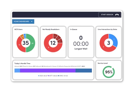Click the red 2 segment in Live Interactions donut
Viewport: 134px width, 100px height.
[x=103, y=47]
